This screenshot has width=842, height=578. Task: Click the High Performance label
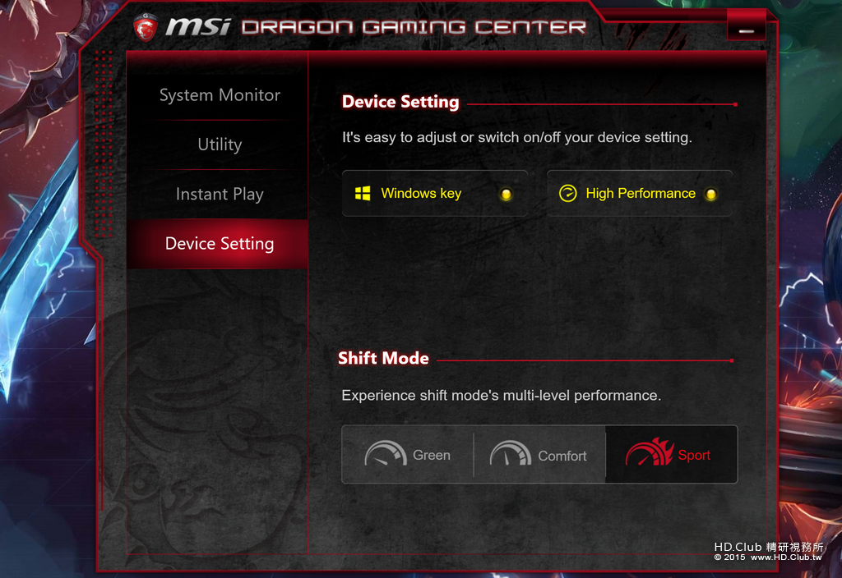[x=641, y=194]
